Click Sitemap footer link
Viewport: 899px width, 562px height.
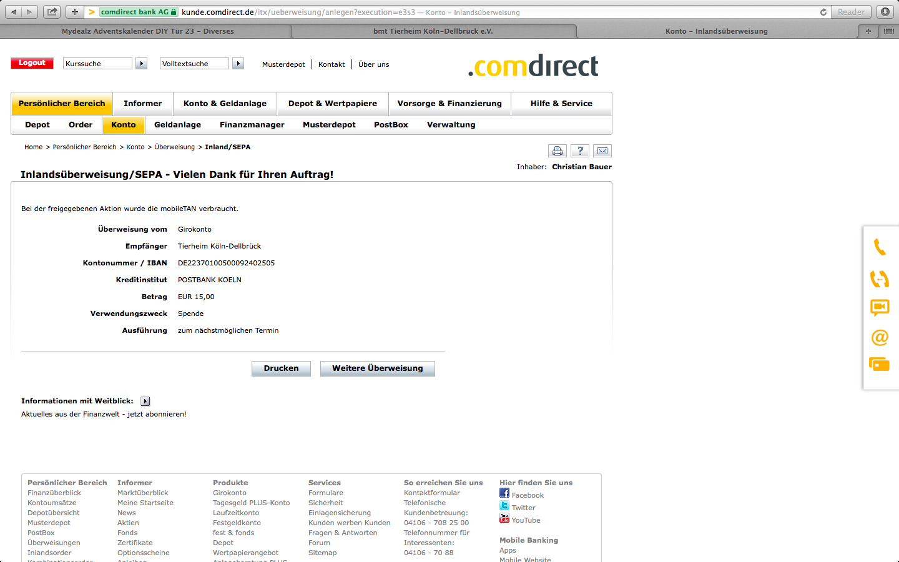323,553
